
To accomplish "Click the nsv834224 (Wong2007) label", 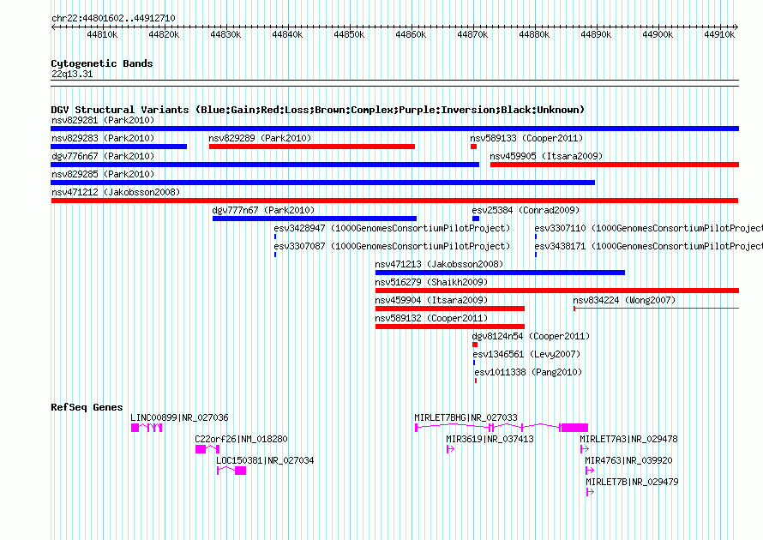I will tap(624, 300).
